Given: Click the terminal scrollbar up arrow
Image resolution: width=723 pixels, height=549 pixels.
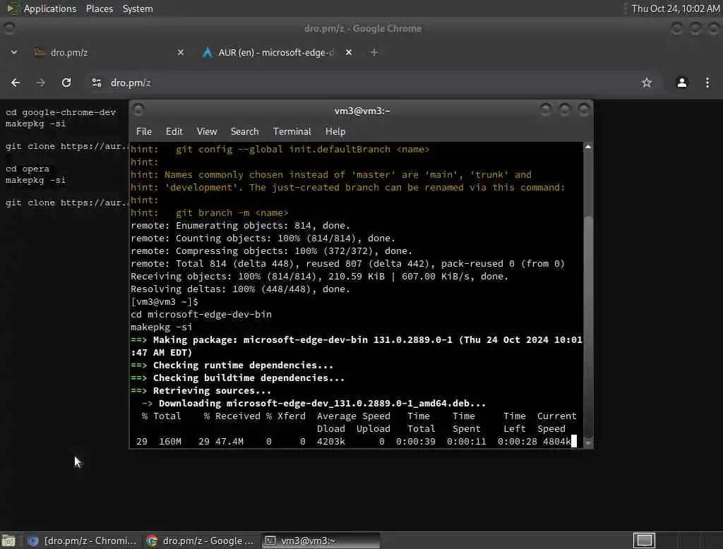Looking at the screenshot, I should tap(588, 147).
